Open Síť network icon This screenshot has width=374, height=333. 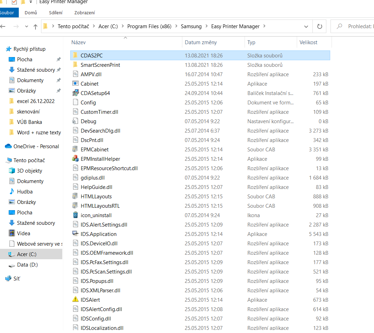point(8,278)
